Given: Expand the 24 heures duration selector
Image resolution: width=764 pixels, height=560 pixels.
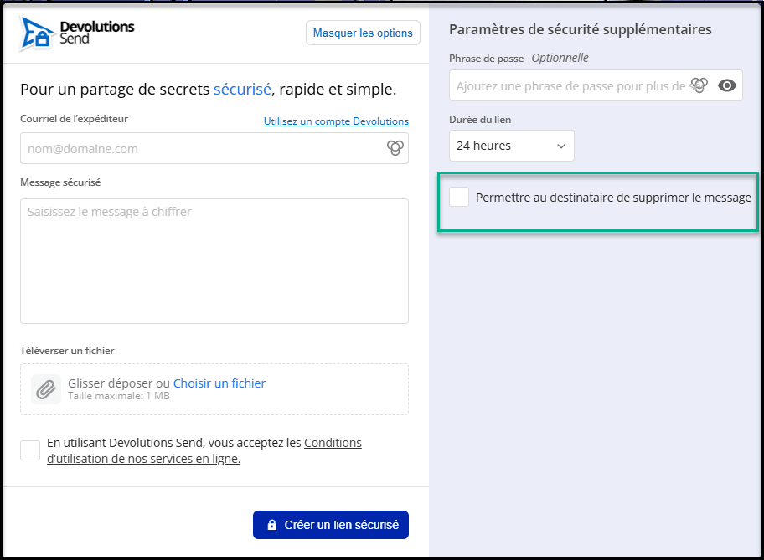Looking at the screenshot, I should coord(562,146).
